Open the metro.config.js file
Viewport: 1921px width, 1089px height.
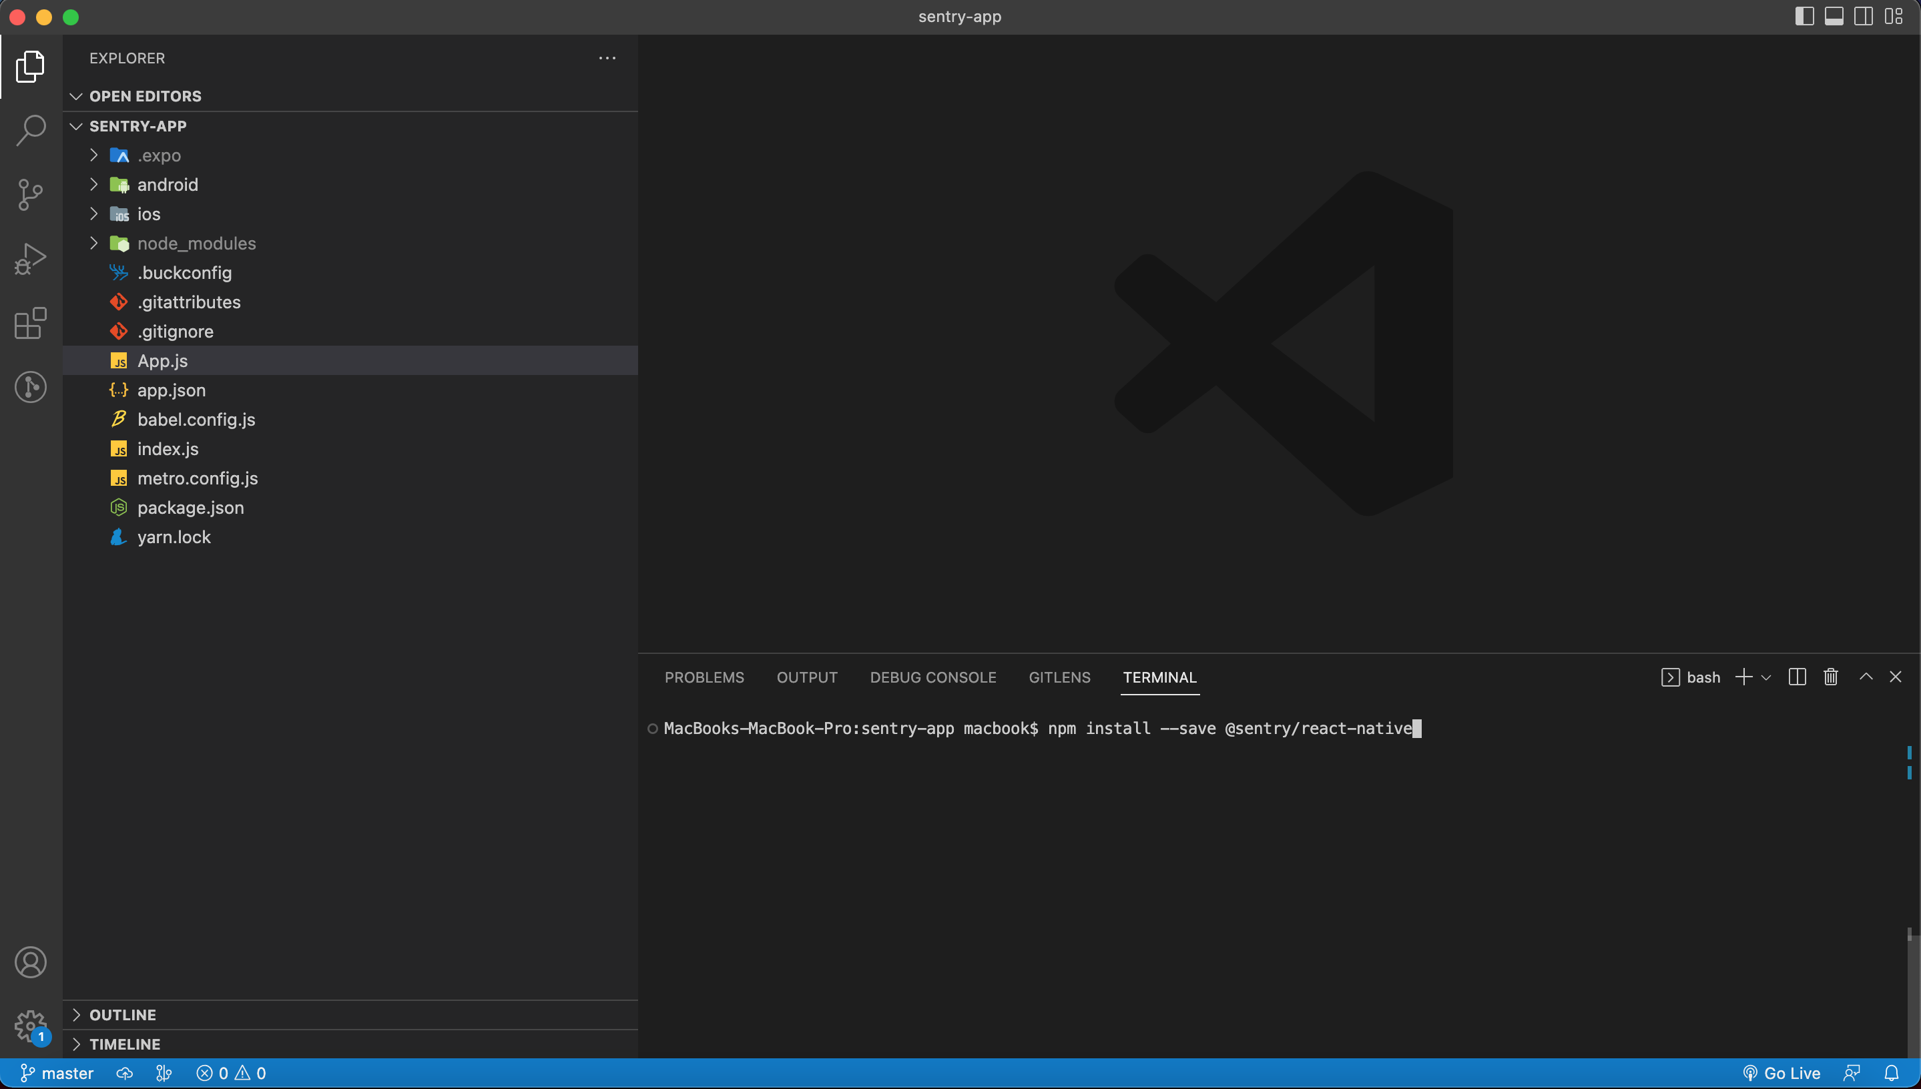[x=350, y=478]
